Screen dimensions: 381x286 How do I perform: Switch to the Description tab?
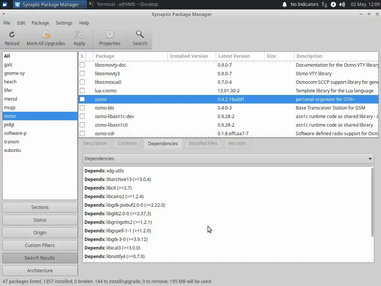(x=95, y=143)
